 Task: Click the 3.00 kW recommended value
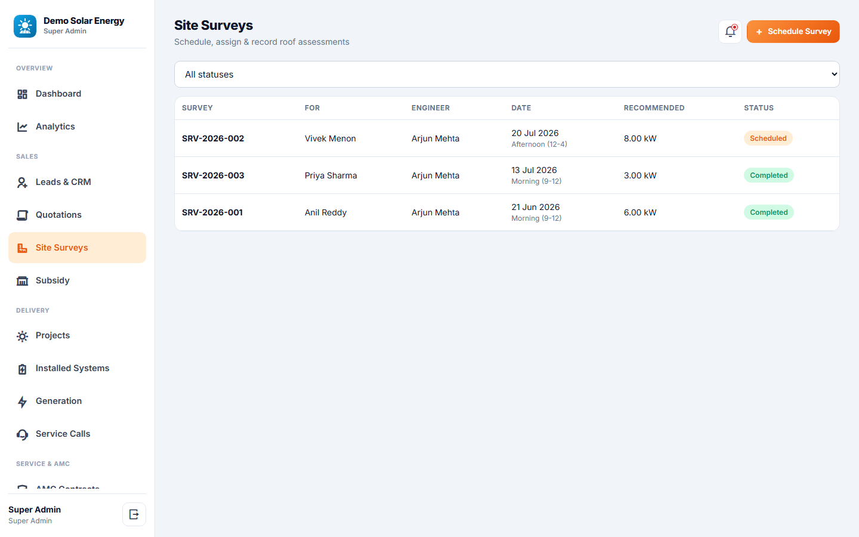640,175
